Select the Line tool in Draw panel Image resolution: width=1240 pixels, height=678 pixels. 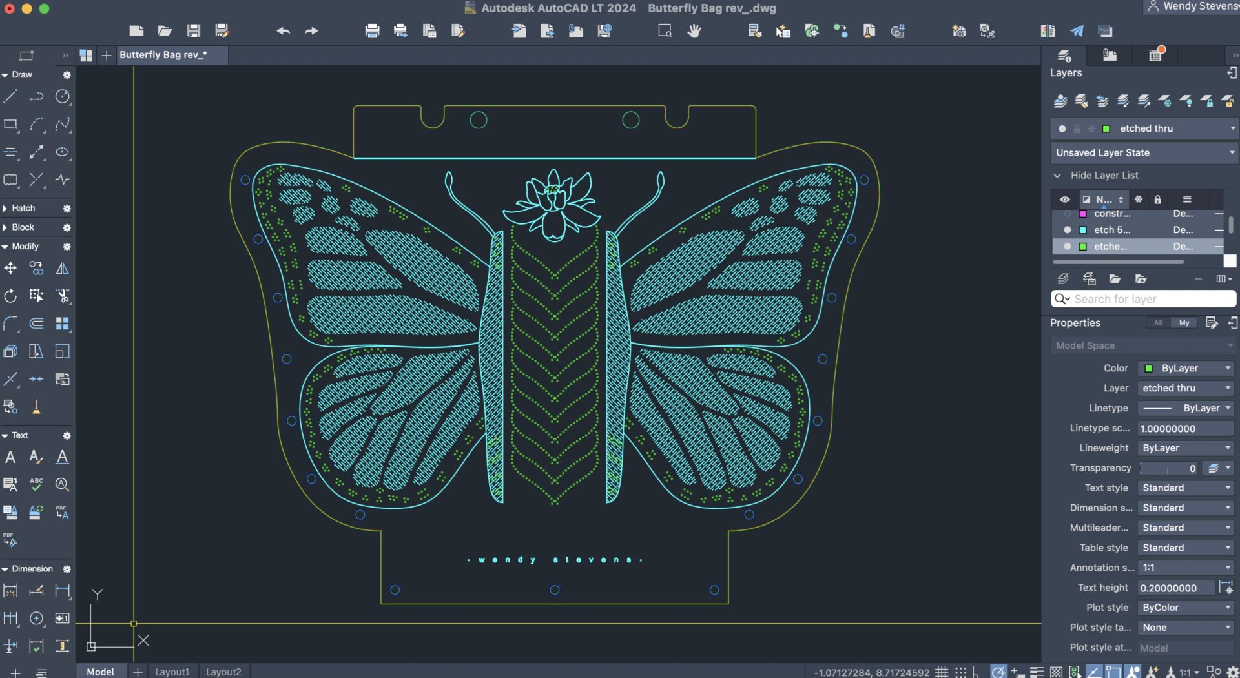[11, 97]
